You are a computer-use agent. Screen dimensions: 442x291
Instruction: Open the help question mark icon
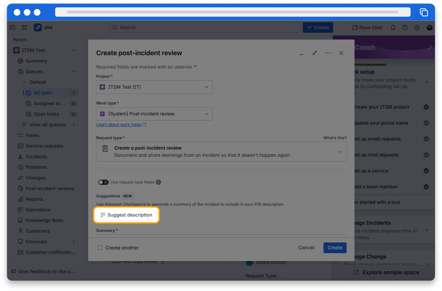(405, 27)
